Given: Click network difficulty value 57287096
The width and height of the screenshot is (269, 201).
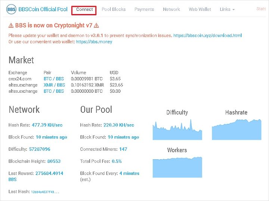Looking at the screenshot, I should pyautogui.click(x=40, y=149).
